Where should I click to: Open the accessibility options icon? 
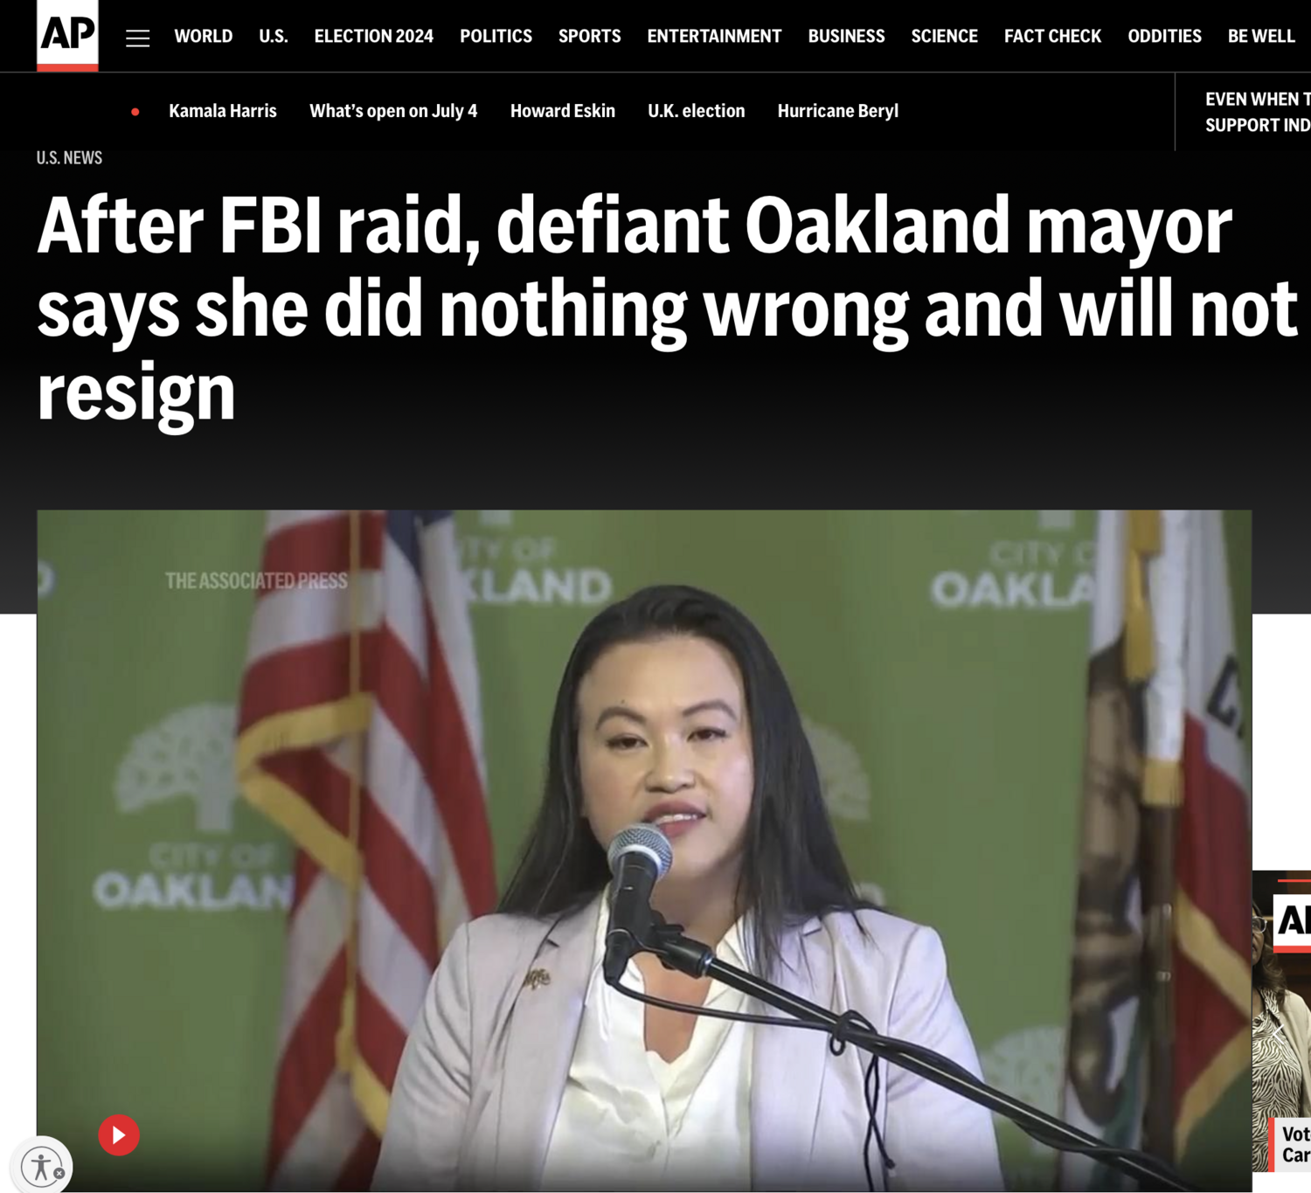point(41,1167)
